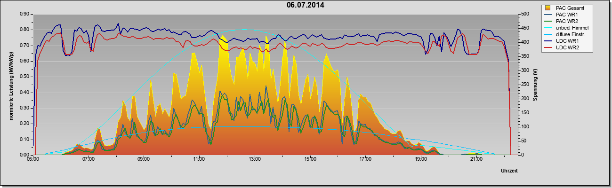Click the 05:00 time axis label
612x188 pixels.
pos(33,160)
